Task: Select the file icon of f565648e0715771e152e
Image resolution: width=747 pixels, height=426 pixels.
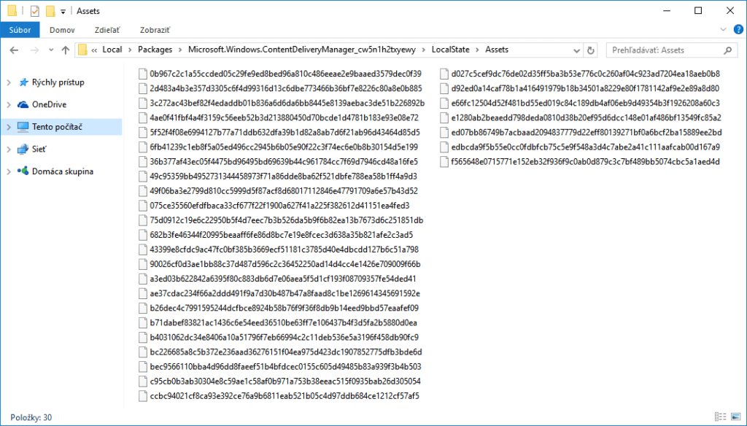Action: [444, 162]
